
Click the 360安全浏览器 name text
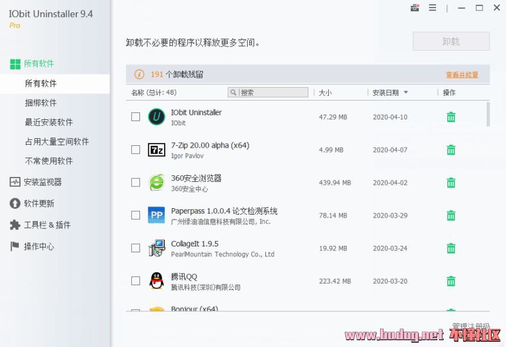(x=196, y=178)
